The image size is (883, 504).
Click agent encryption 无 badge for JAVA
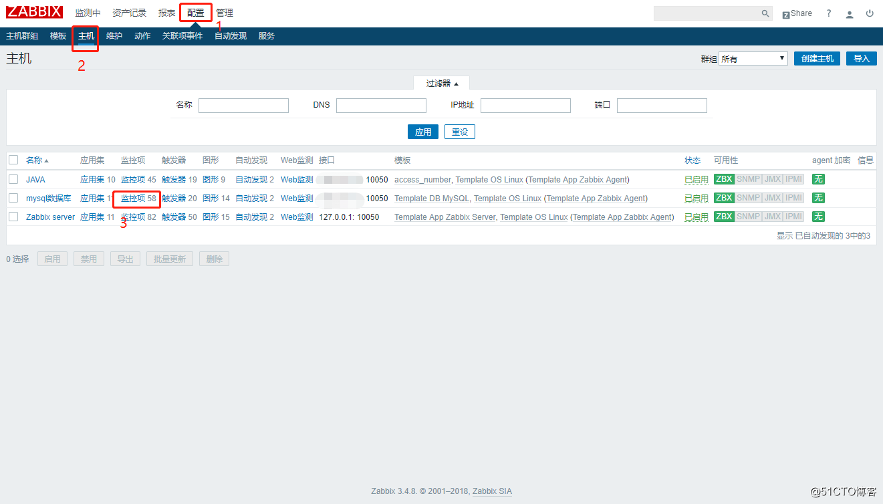tap(818, 179)
